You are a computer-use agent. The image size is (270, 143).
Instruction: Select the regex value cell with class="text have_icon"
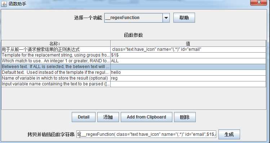(x=188, y=50)
